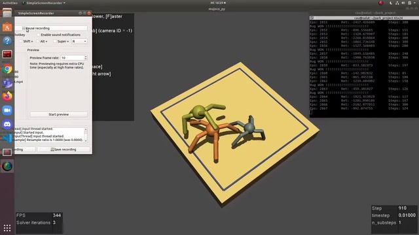The height and width of the screenshot is (235, 419).
Task: Select the globe-shaped mujoco_py dock icon
Action: (7, 166)
